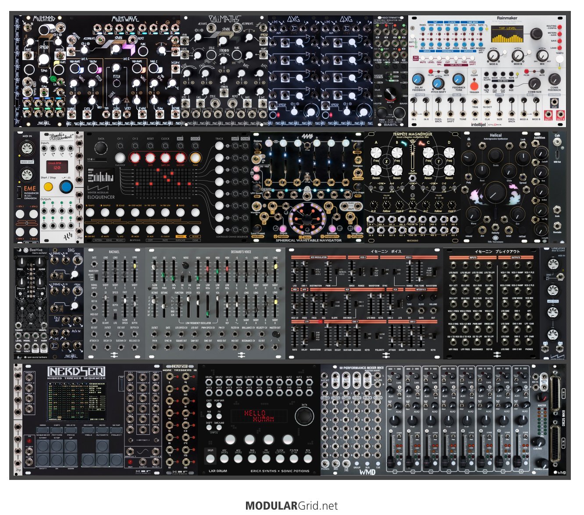Click the Eloquencer TEMPO button
The width and height of the screenshot is (584, 515).
[x=90, y=213]
